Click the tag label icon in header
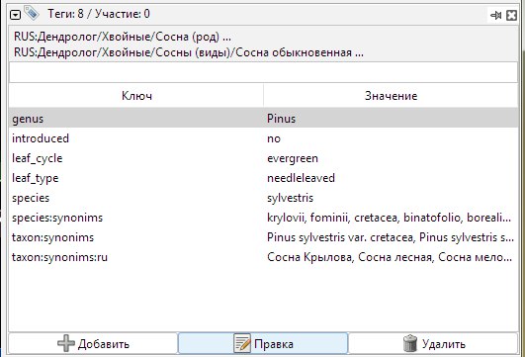Image resolution: width=525 pixels, height=357 pixels. tap(32, 14)
